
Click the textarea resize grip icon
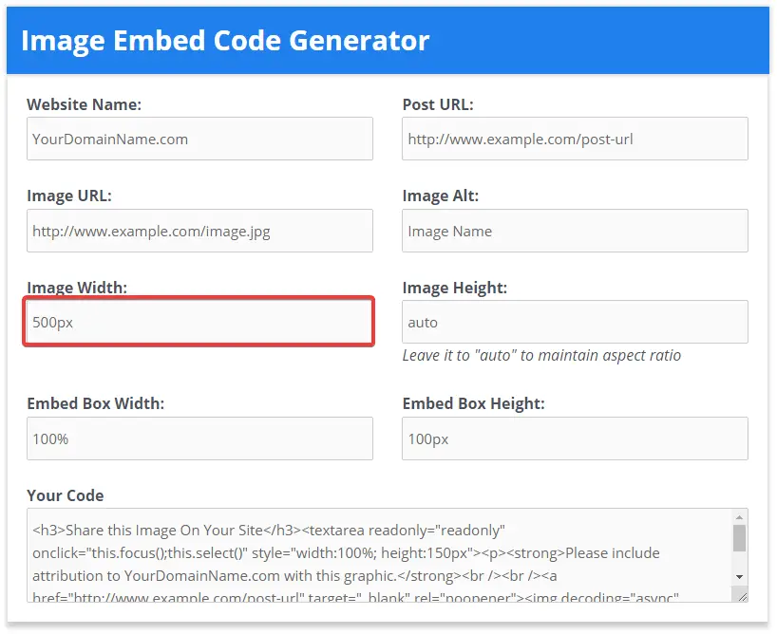[x=742, y=596]
